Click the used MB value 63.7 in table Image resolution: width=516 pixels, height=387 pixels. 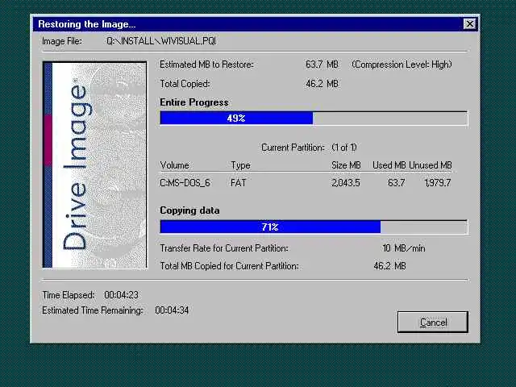pos(396,183)
